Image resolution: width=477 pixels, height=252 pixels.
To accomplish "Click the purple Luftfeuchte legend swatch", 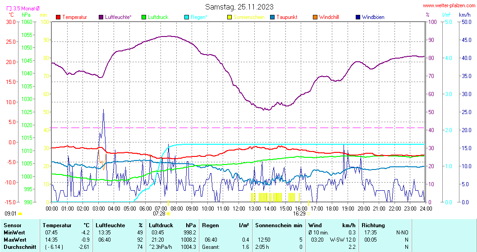I will 101,17.
